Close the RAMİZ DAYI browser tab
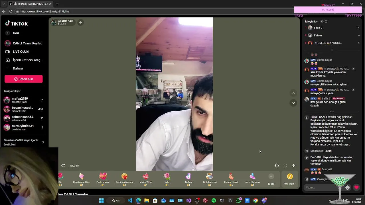 pyautogui.click(x=50, y=4)
